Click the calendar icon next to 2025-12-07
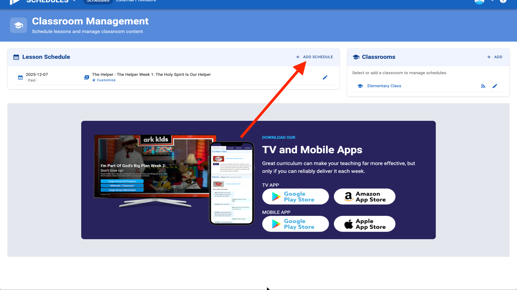 click(x=20, y=77)
